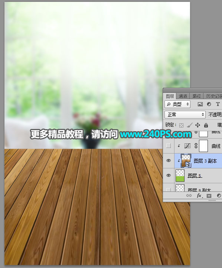
Task: Click link layers chain icon at panel bottom
Action: pyautogui.click(x=189, y=196)
